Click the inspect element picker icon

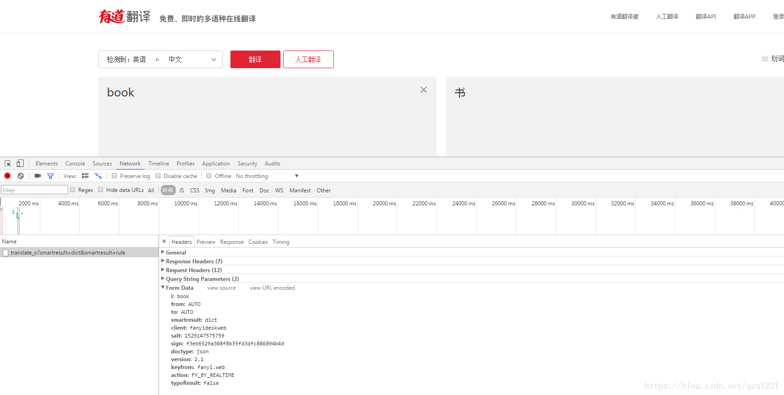tap(8, 164)
